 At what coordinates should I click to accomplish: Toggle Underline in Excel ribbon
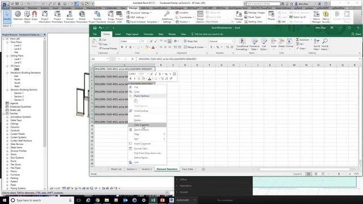pos(130,47)
